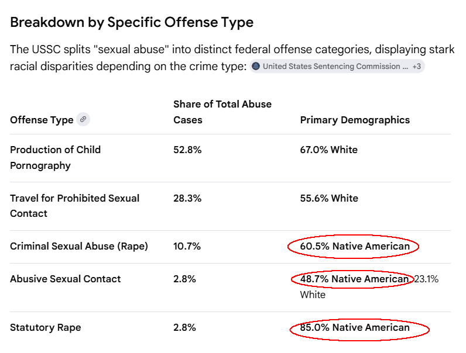466x353 pixels.
Task: Select the Statutory Rape row label
Action: click(x=46, y=327)
